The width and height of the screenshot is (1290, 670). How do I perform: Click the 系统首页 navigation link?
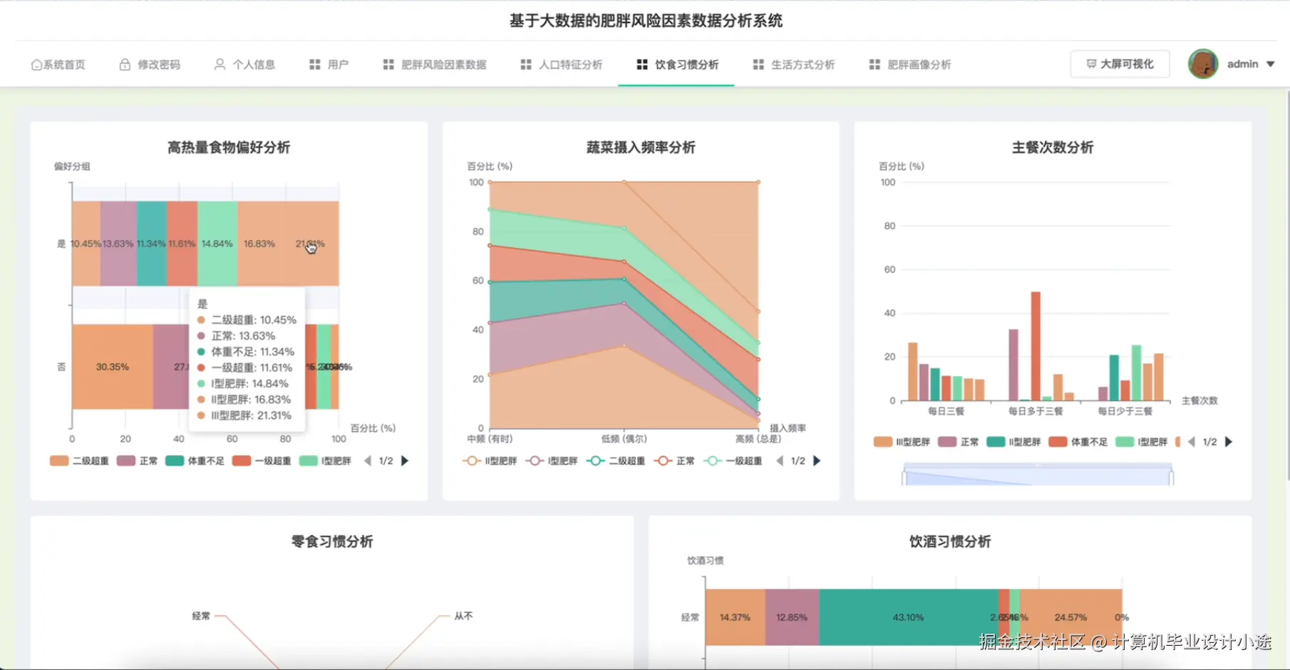coord(65,64)
